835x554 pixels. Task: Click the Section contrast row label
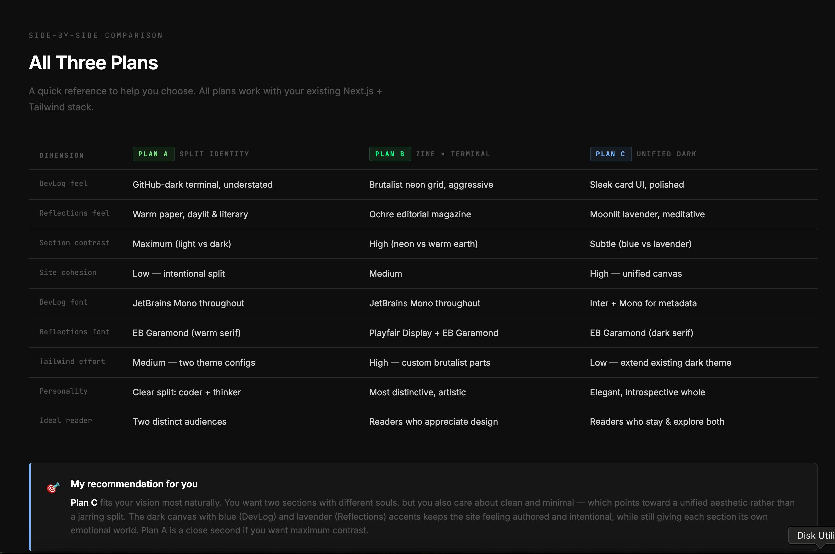[x=74, y=243]
